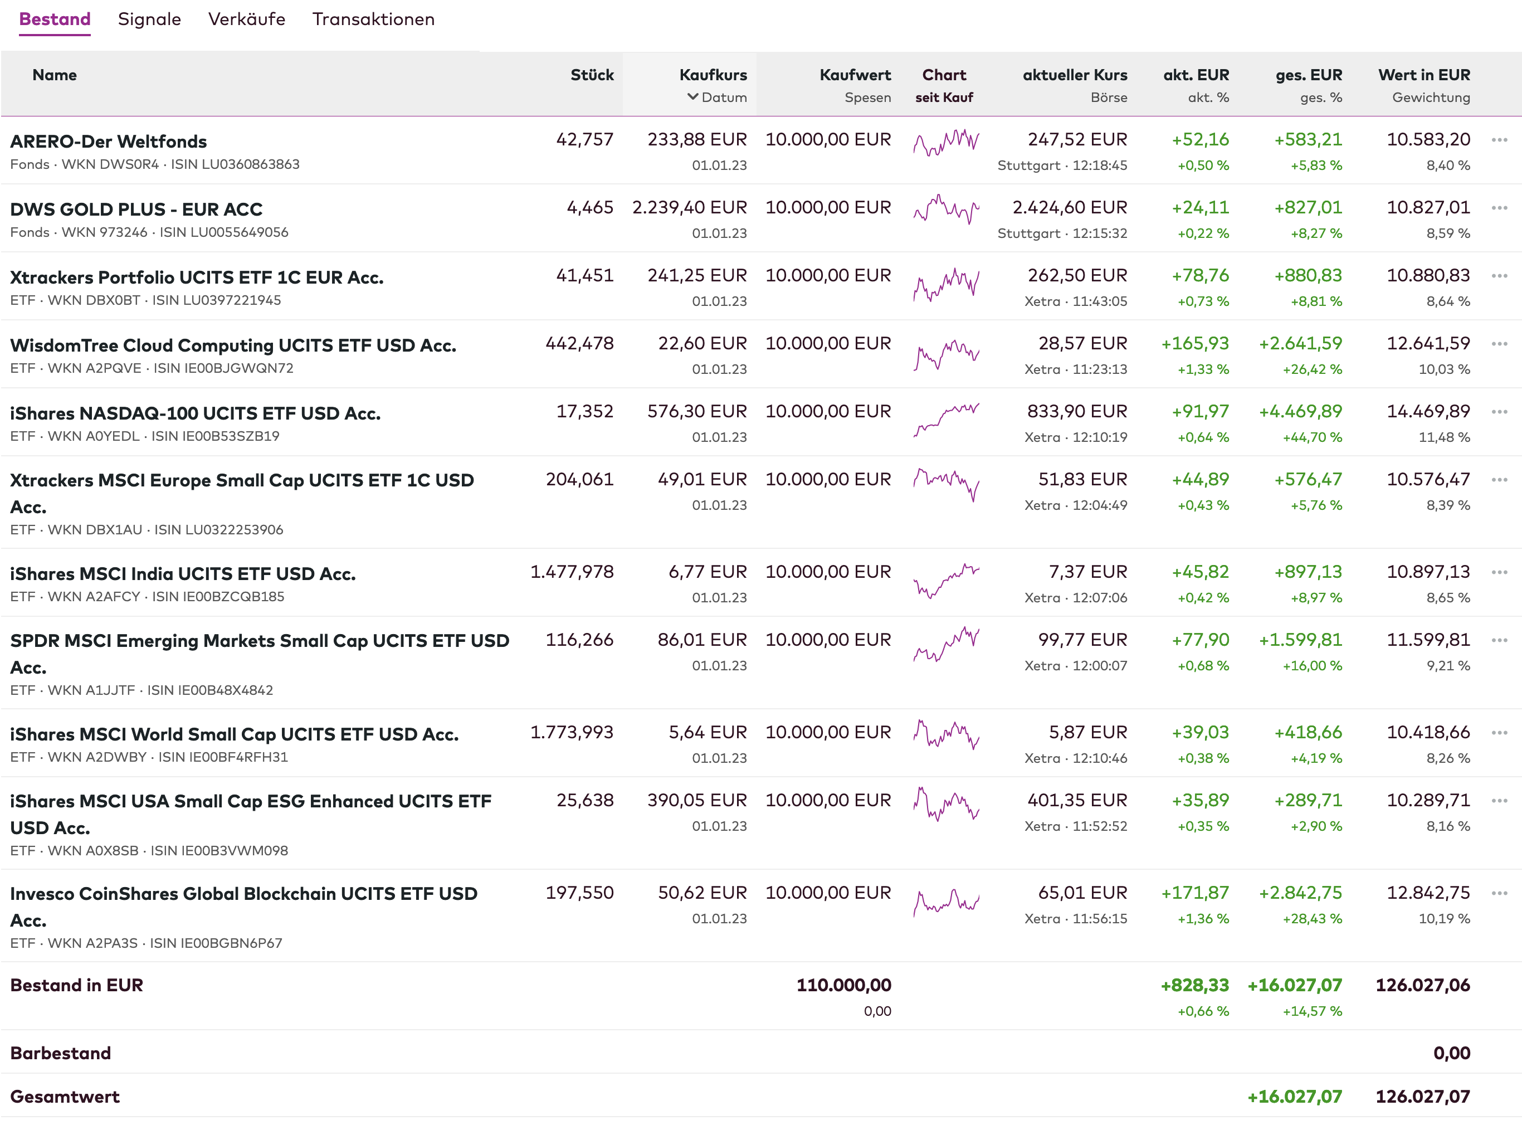1522x1130 pixels.
Task: Click the ARERO-Der Weltfonds mini chart
Action: [x=945, y=142]
